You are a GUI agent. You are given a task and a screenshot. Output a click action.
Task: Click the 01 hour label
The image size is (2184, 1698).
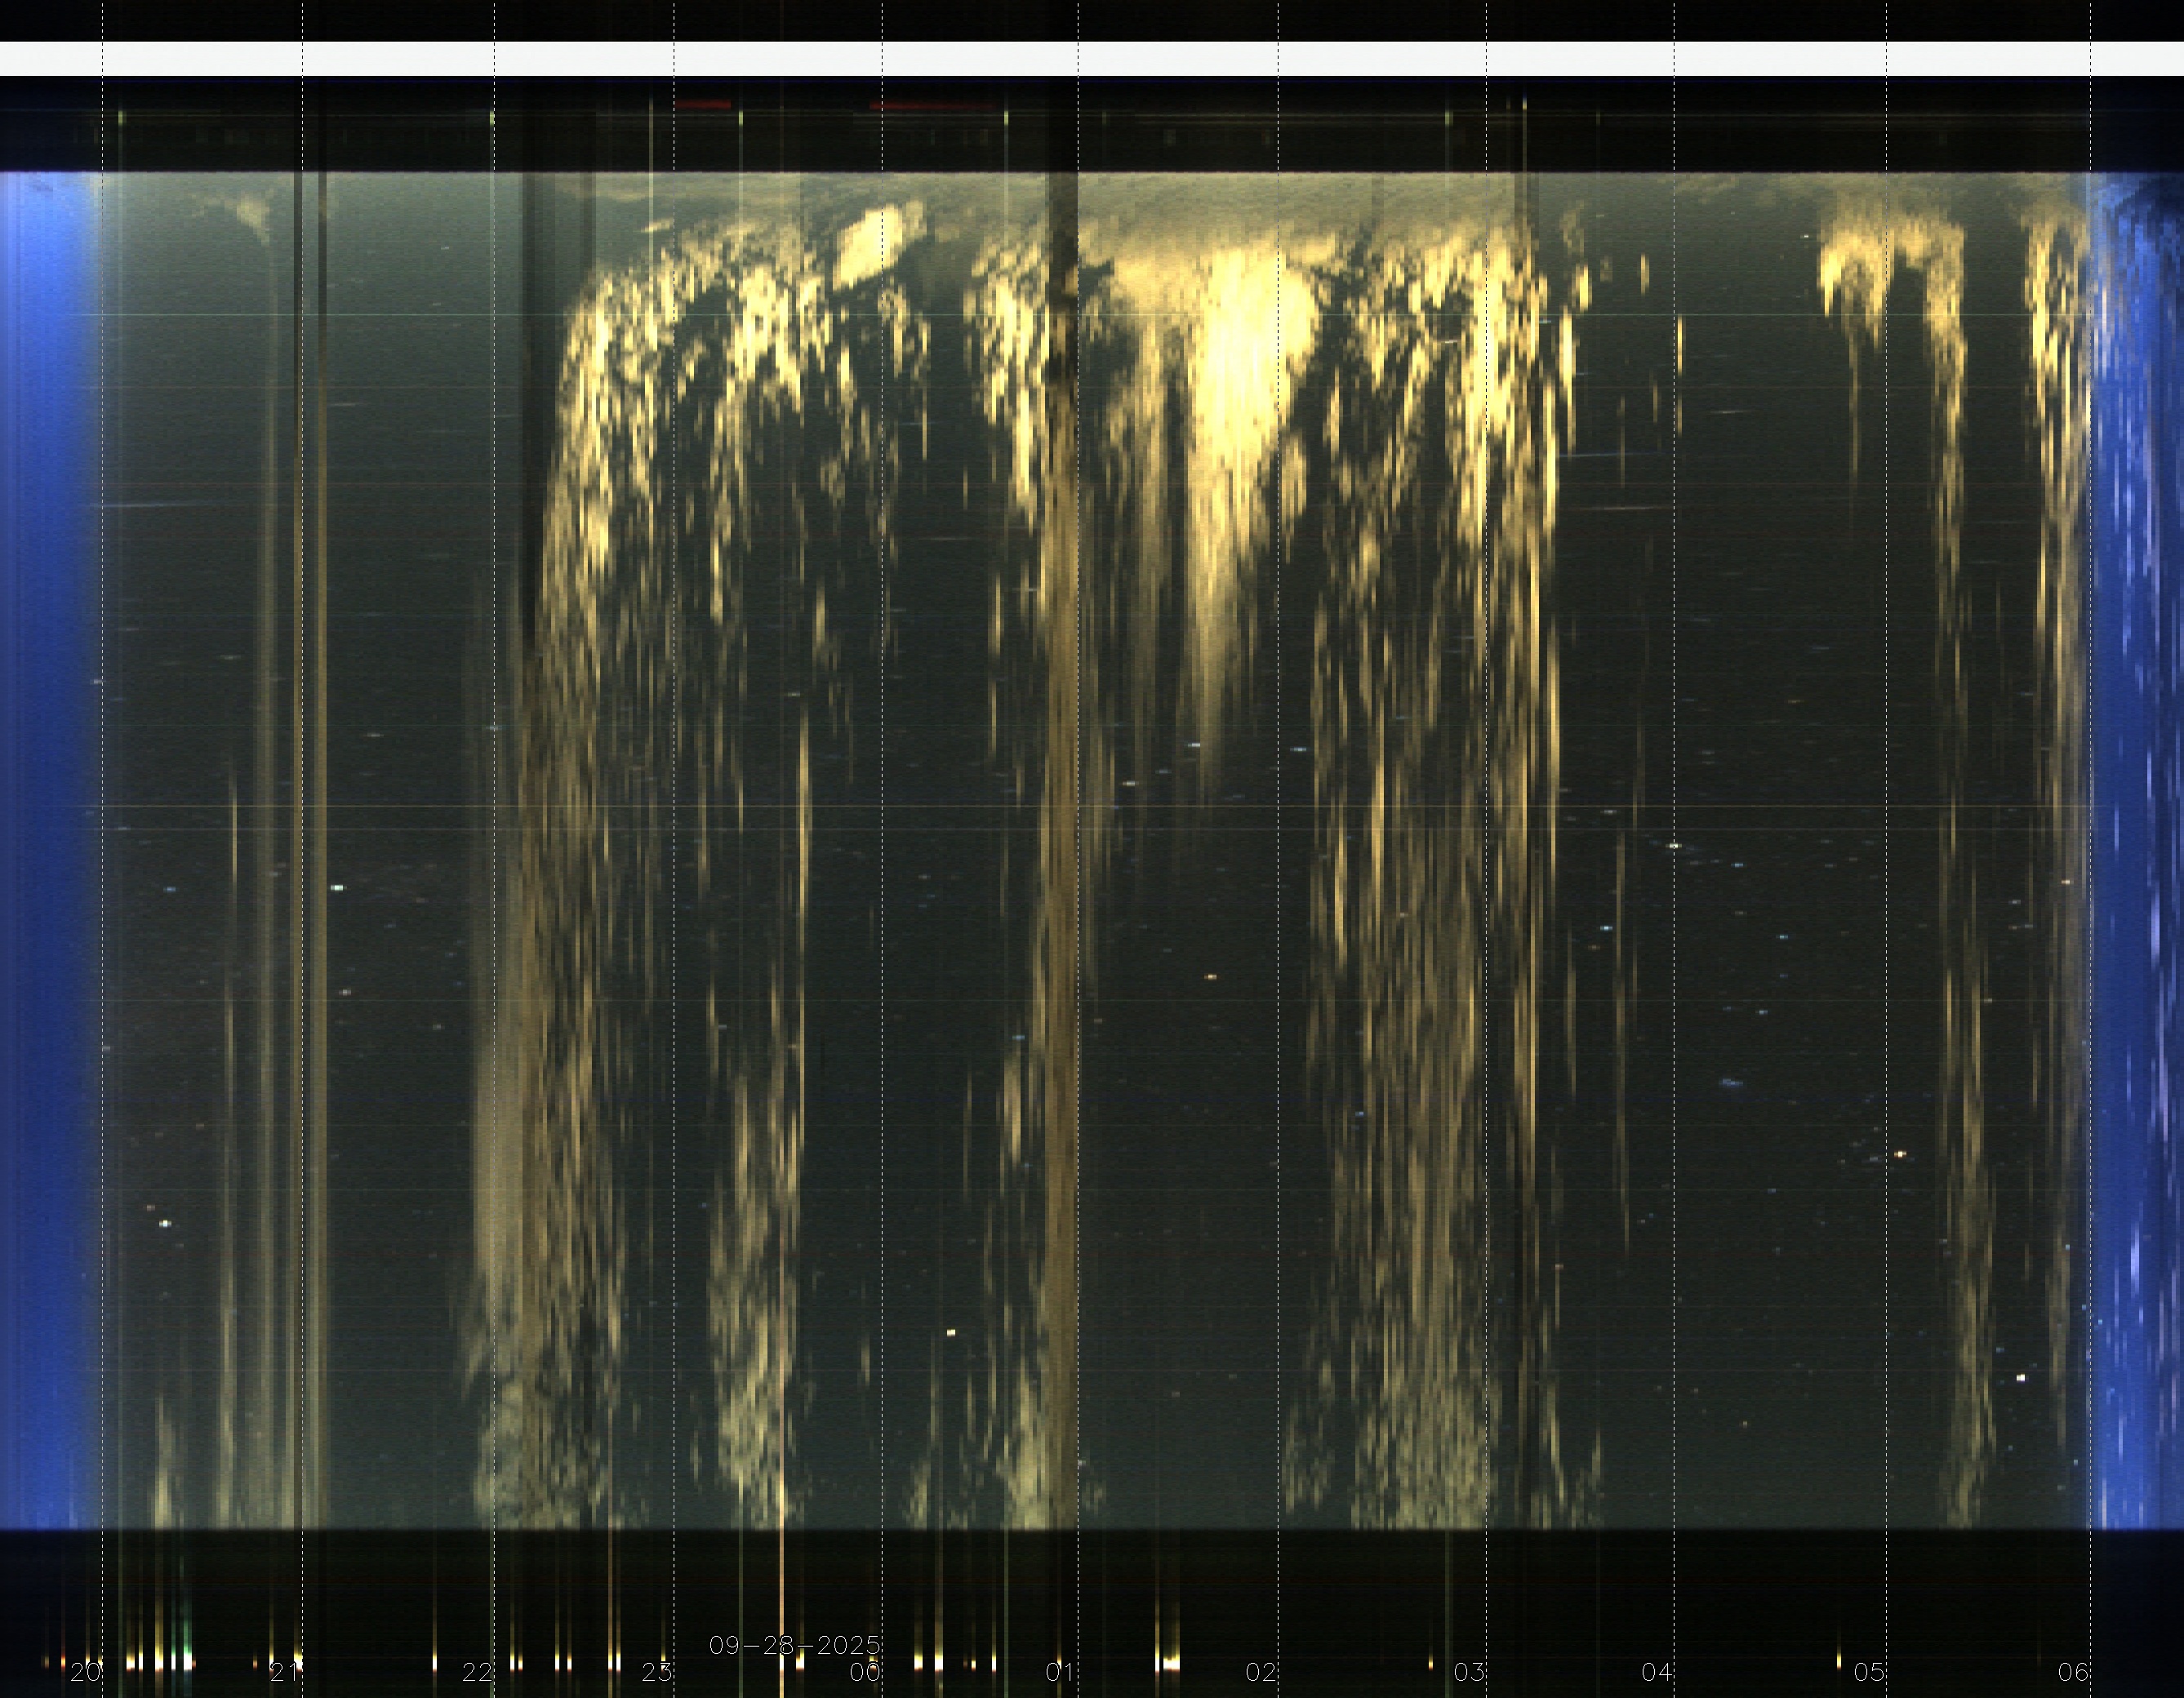pos(1060,1671)
